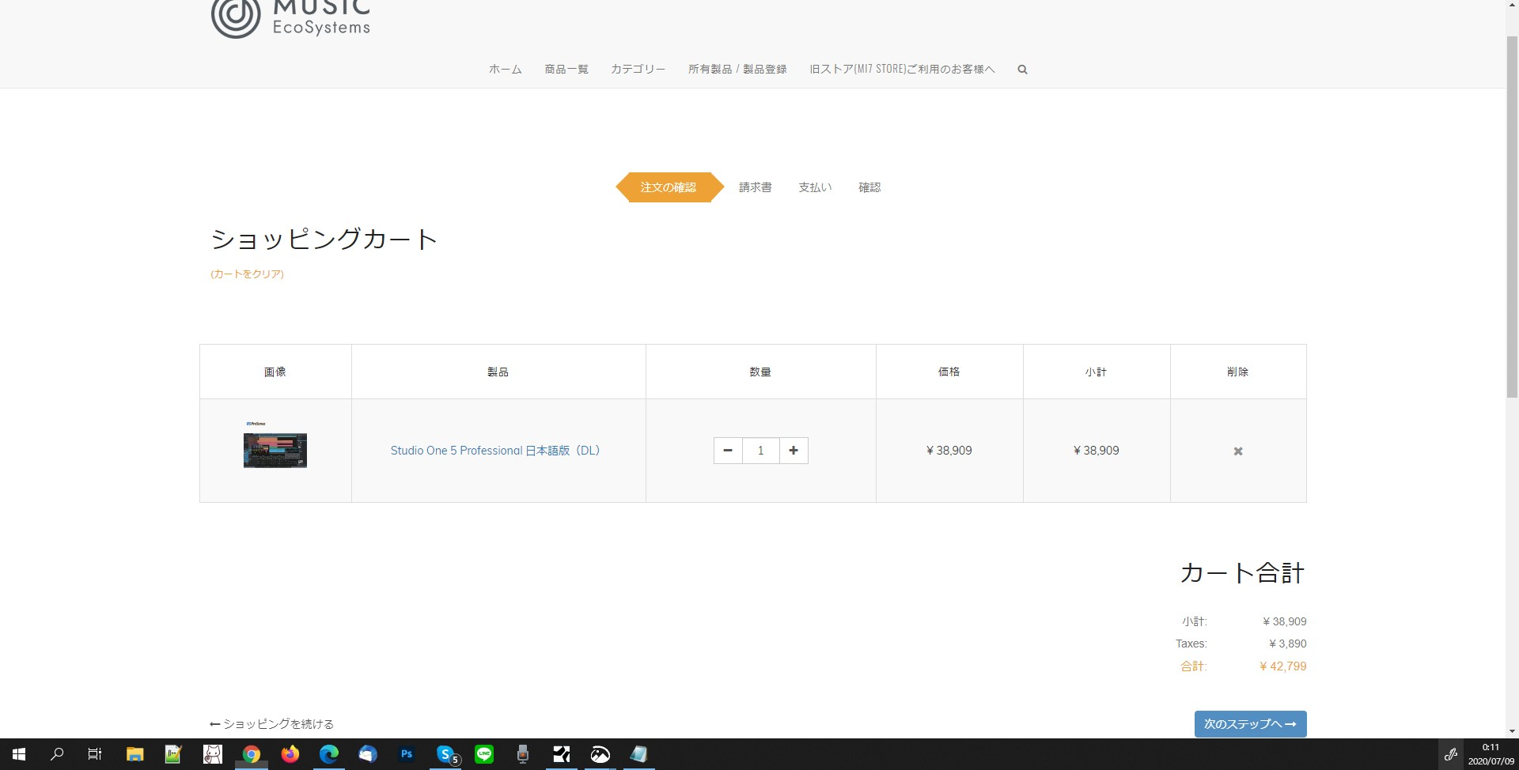Click the ¥ 42,799 total amount

(1282, 666)
